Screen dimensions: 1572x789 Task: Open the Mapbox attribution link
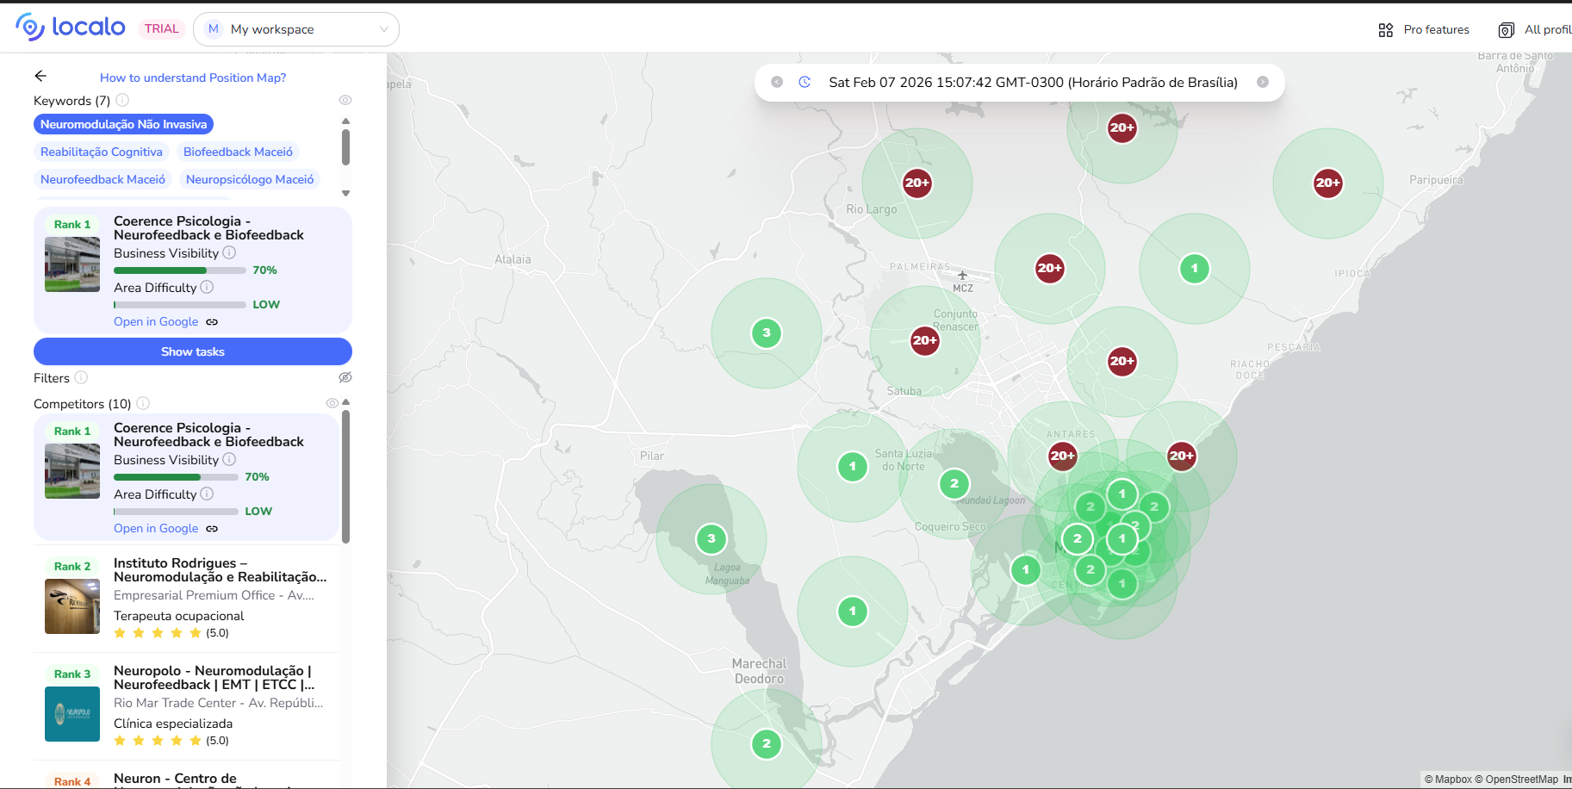[x=1448, y=780]
